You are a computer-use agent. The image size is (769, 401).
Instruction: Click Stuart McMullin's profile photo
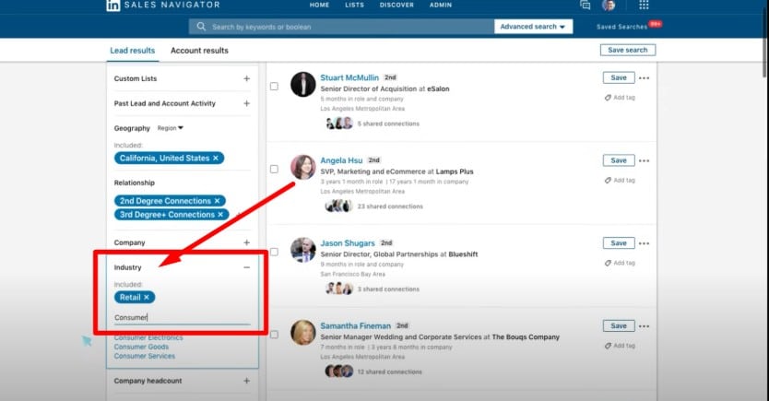[x=303, y=84]
